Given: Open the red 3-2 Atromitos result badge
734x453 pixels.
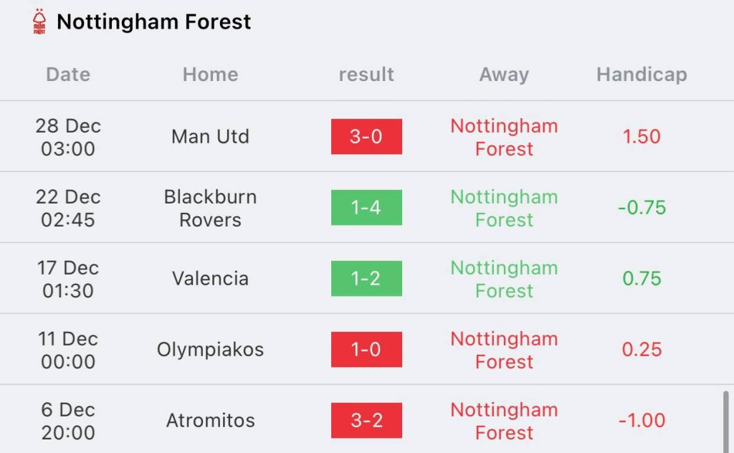Looking at the screenshot, I should tap(366, 420).
